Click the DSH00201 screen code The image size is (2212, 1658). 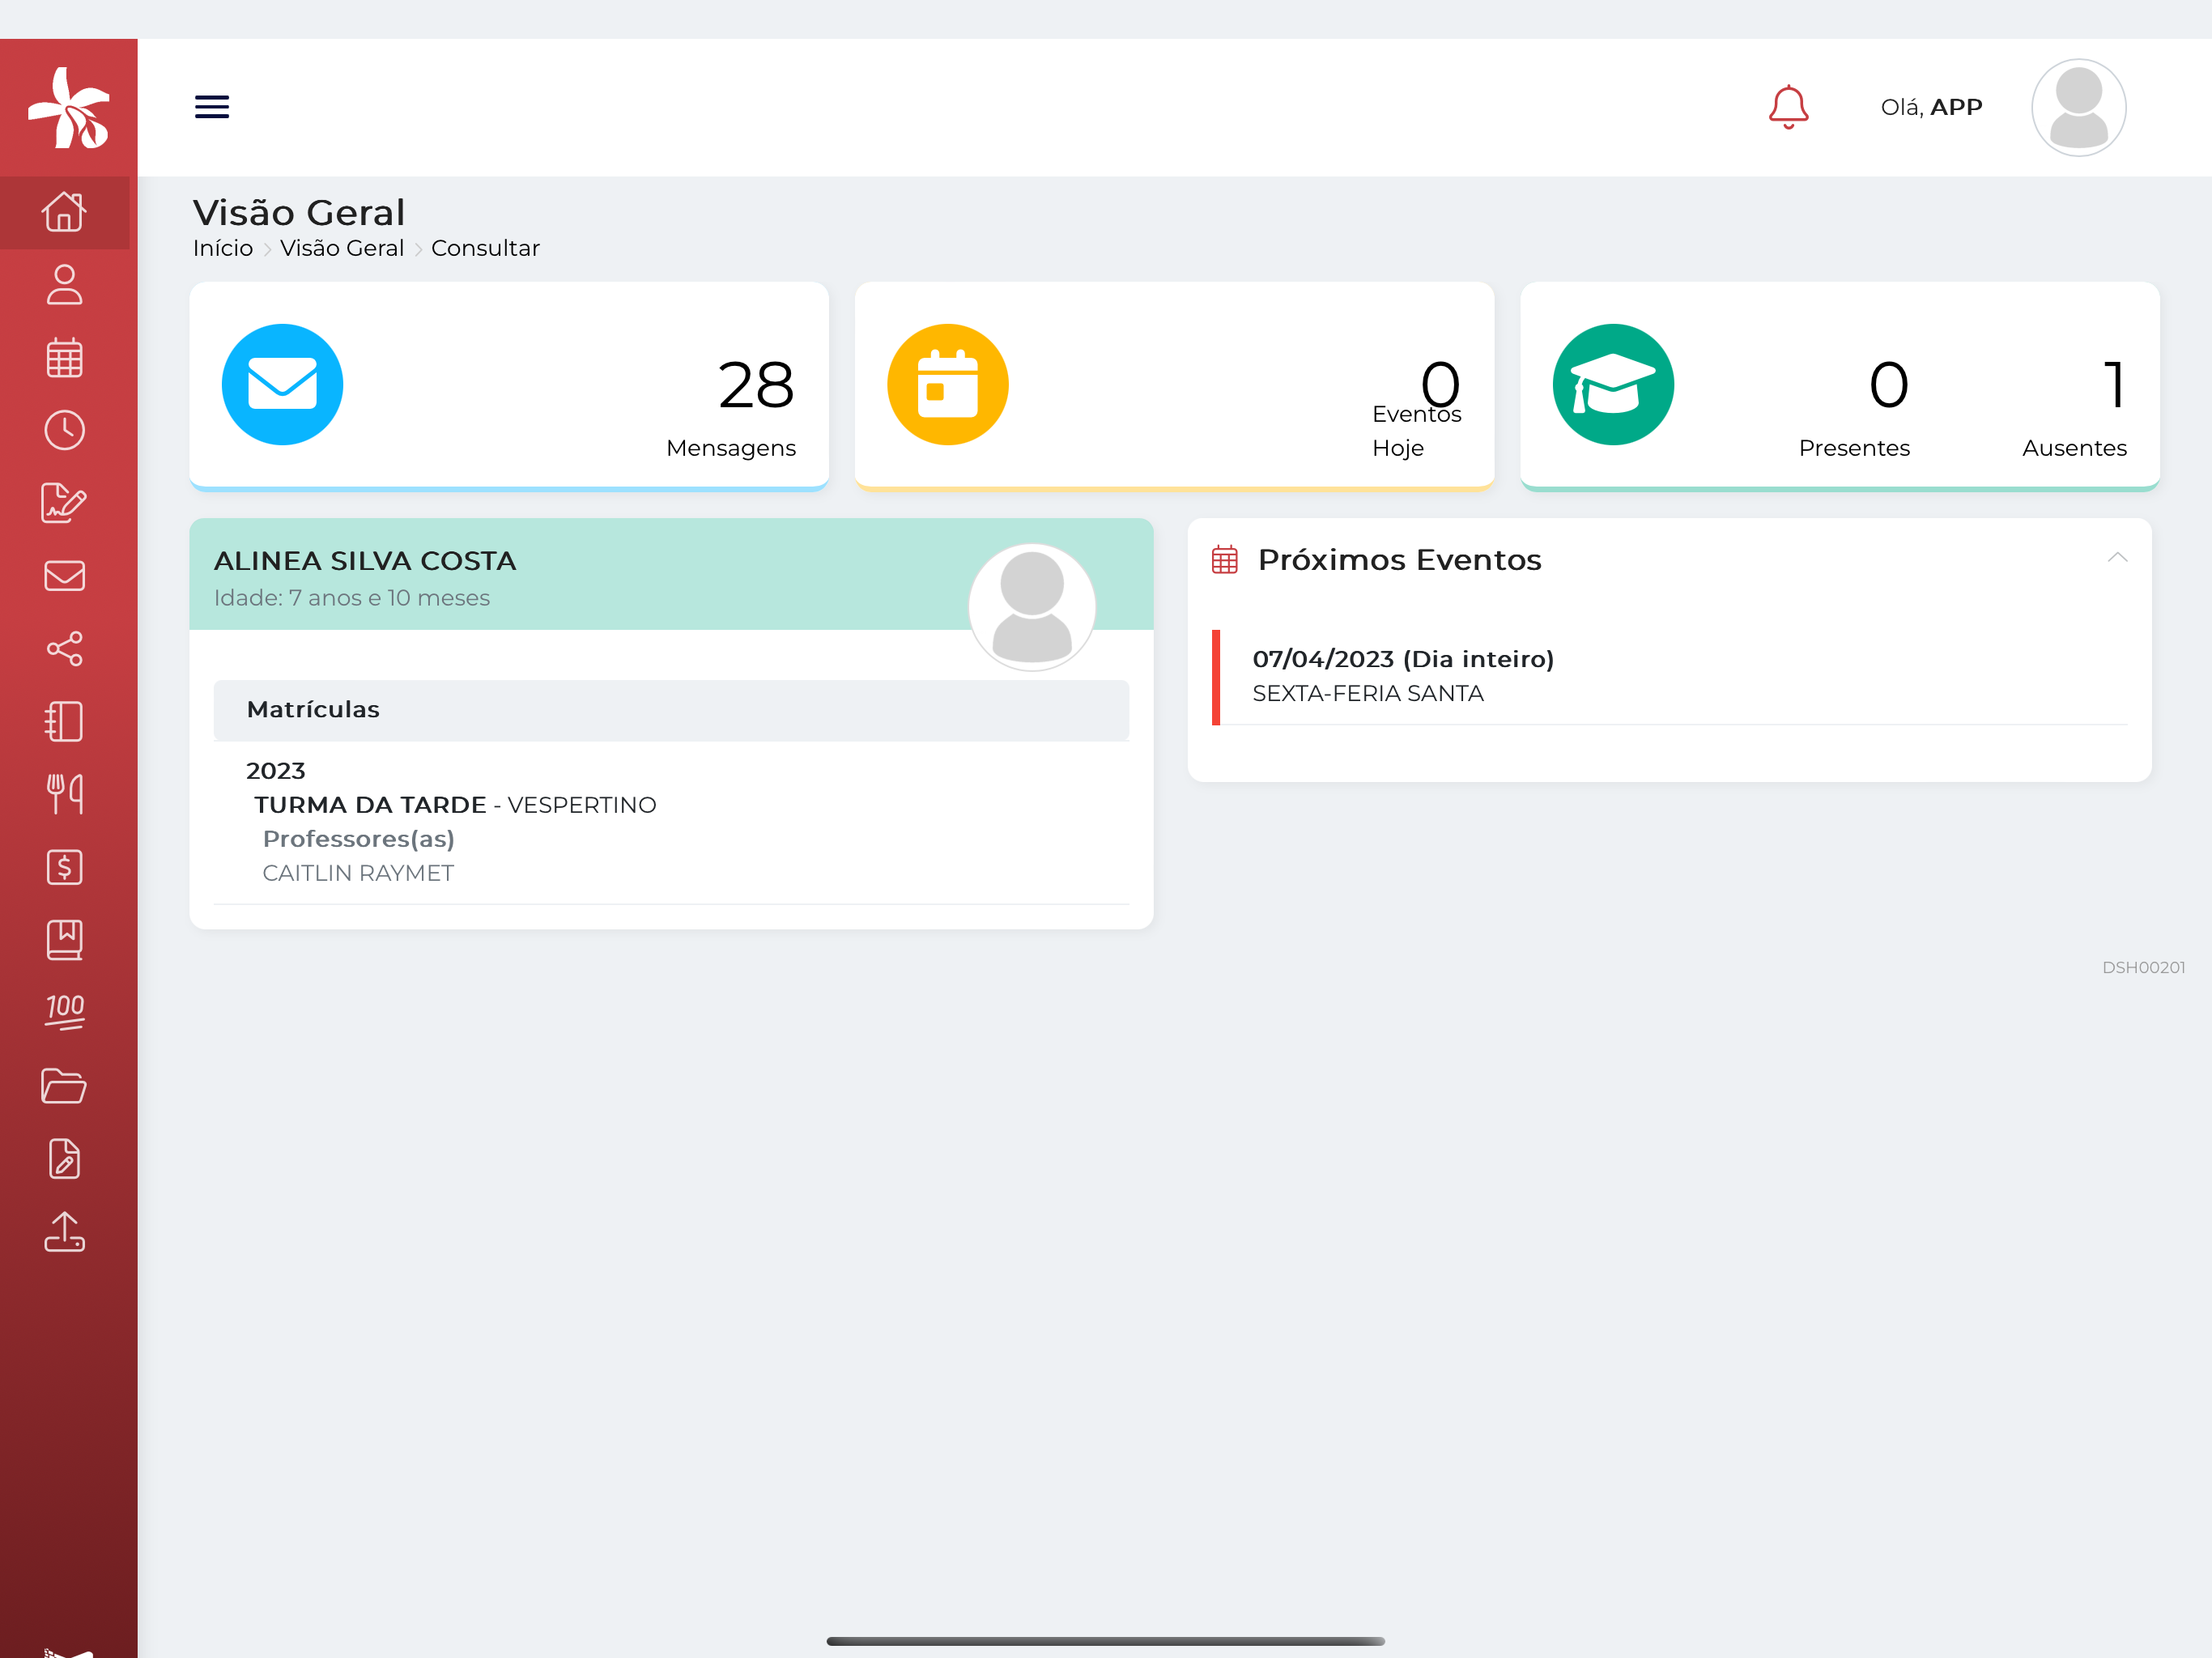coord(2143,967)
